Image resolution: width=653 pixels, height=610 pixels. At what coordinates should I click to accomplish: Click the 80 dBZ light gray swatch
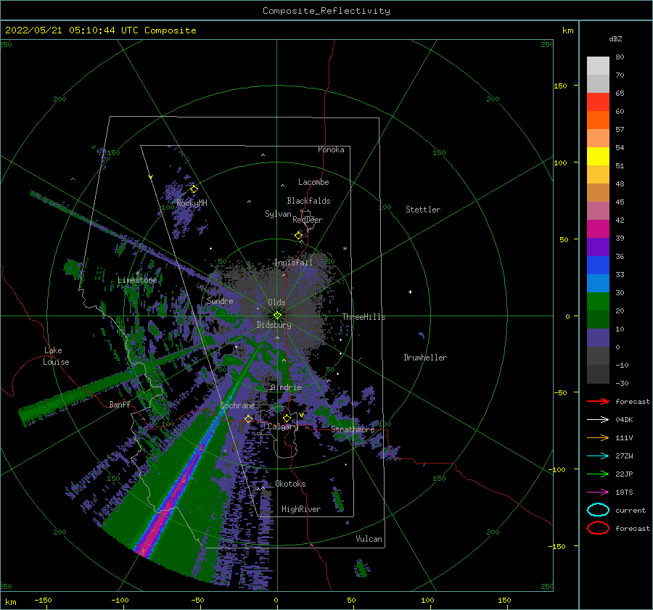(x=598, y=66)
